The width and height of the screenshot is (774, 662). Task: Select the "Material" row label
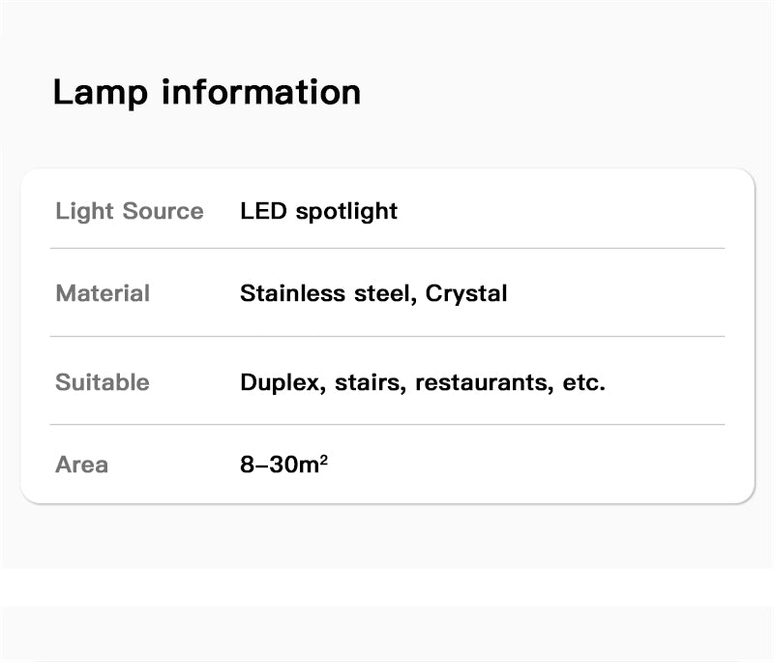tap(103, 293)
